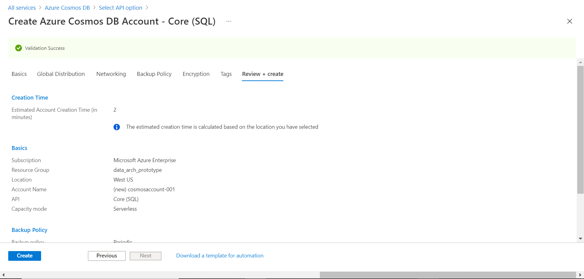Switch to the Tags tab
584x279 pixels.
[226, 74]
